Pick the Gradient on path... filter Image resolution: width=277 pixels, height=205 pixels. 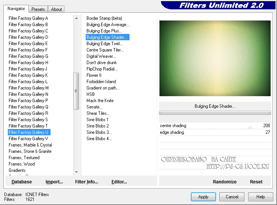click(103, 88)
